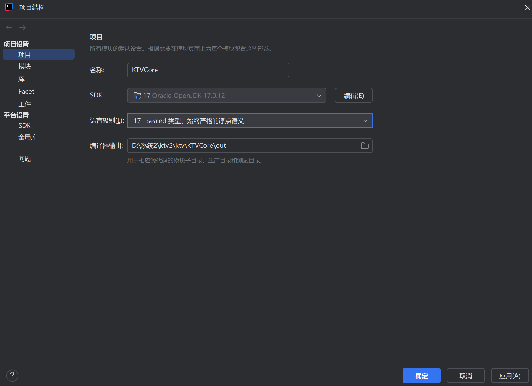This screenshot has width=532, height=386.
Task: Select 模块 in project settings
Action: (25, 66)
